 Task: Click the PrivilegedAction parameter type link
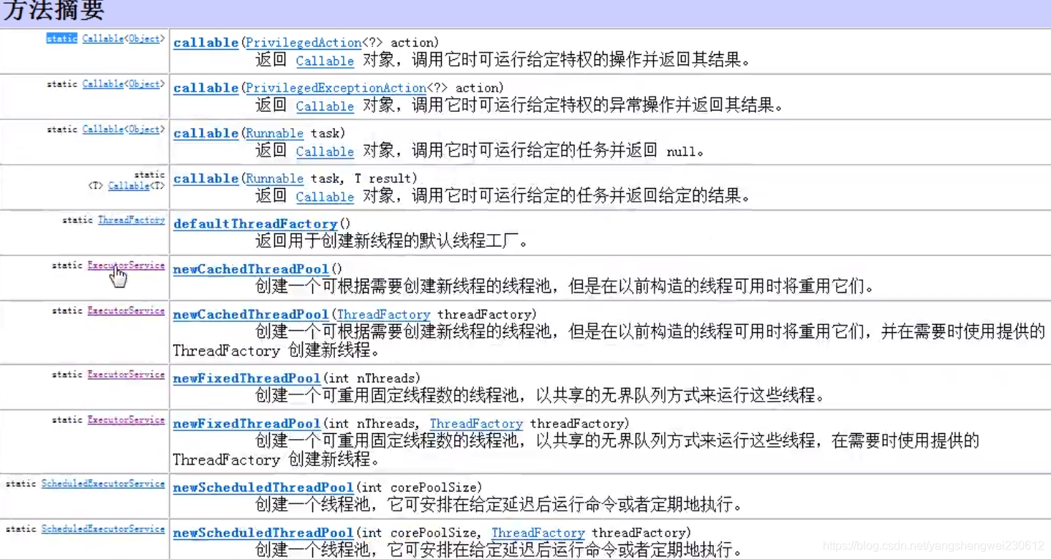[x=304, y=42]
